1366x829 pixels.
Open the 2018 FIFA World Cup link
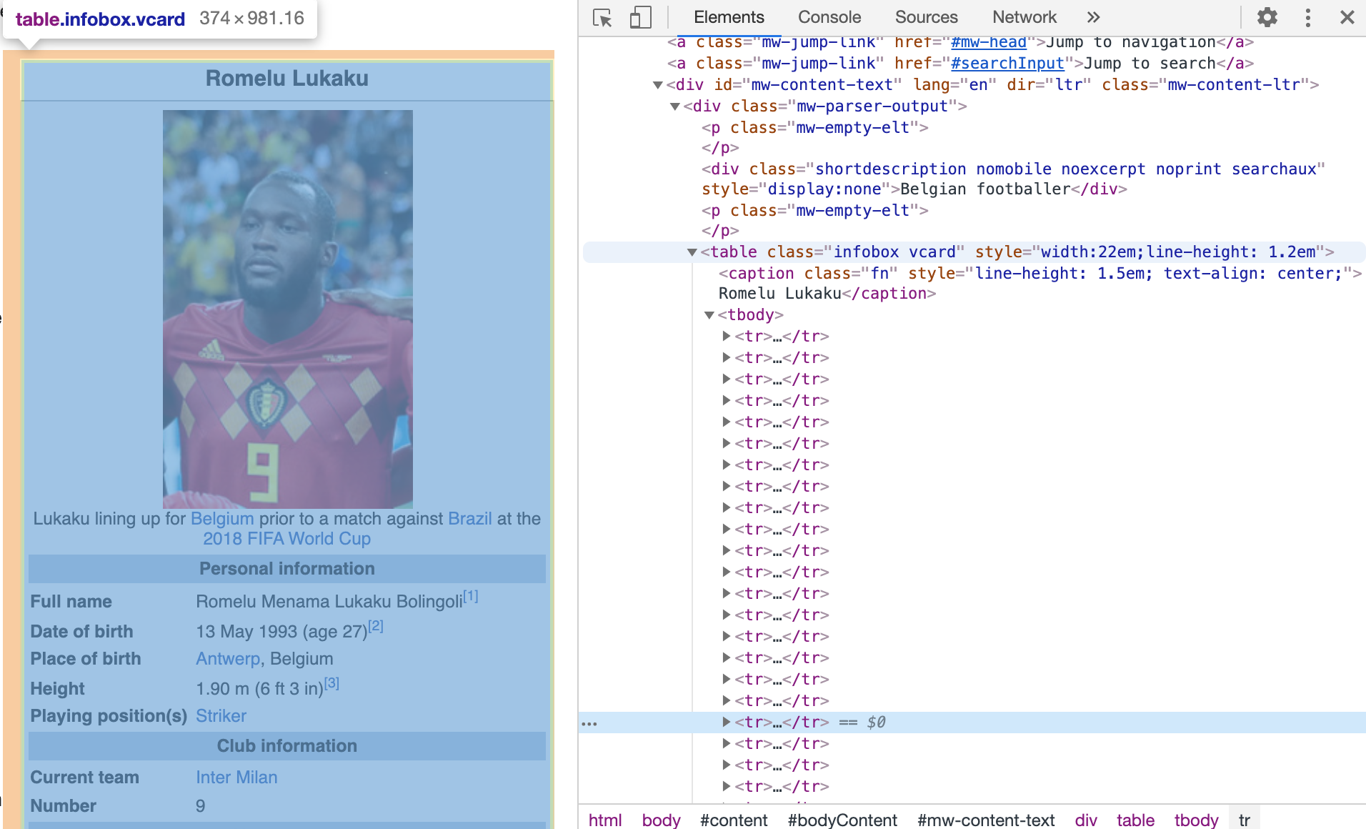tap(286, 539)
